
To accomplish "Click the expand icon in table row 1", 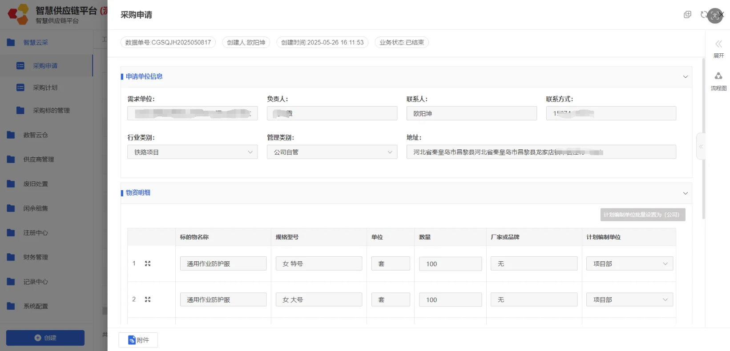I will point(148,263).
